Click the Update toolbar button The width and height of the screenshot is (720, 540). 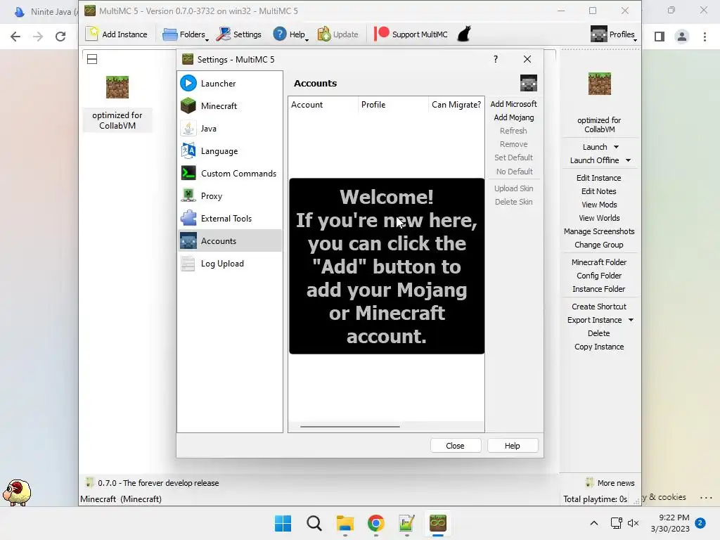338,34
